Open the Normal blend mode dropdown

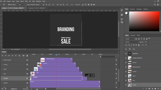pyautogui.click(x=132, y=42)
